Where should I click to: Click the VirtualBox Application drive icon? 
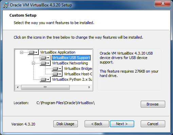click(33, 52)
